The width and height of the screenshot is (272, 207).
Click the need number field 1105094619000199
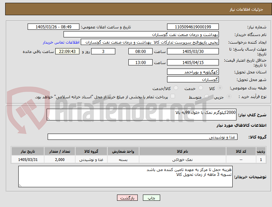tap(193, 27)
